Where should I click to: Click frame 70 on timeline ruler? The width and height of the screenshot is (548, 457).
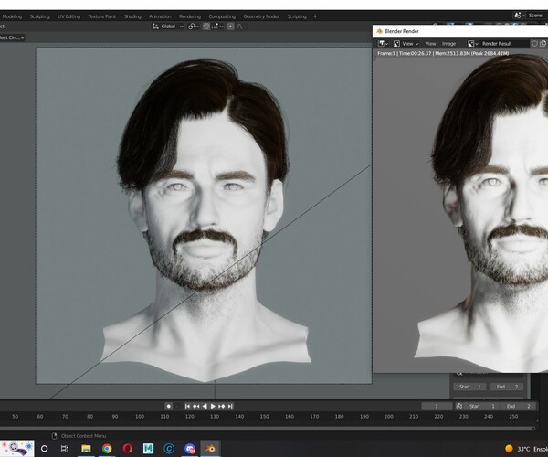click(65, 417)
